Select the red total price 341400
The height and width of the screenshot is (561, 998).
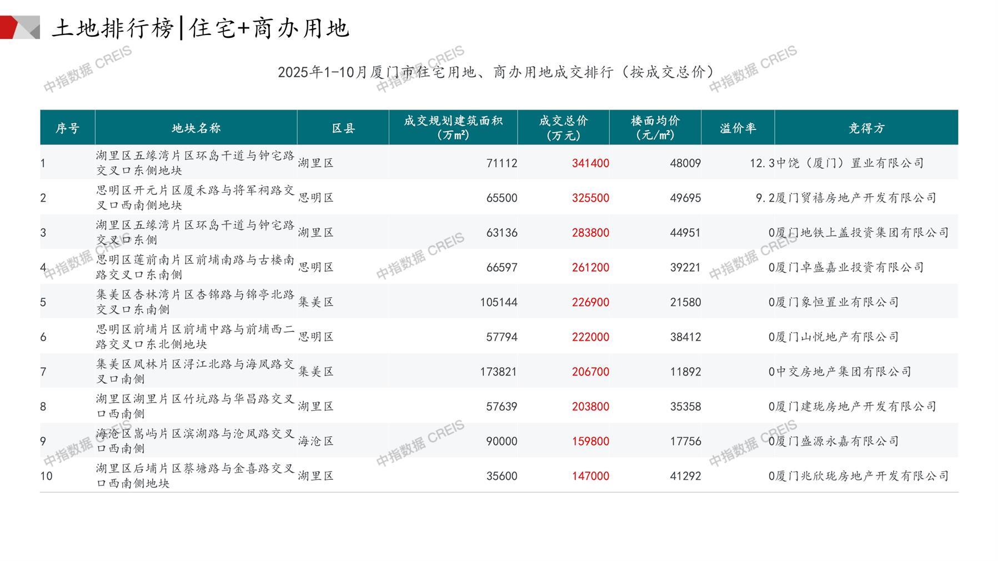(x=590, y=163)
